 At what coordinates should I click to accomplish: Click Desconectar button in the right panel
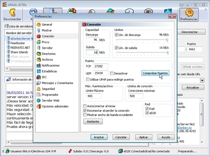[x=191, y=32]
